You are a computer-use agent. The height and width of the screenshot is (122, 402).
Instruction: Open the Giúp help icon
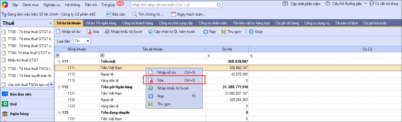251,32
